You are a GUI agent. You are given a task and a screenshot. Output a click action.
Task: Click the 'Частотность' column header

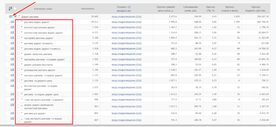88,9
